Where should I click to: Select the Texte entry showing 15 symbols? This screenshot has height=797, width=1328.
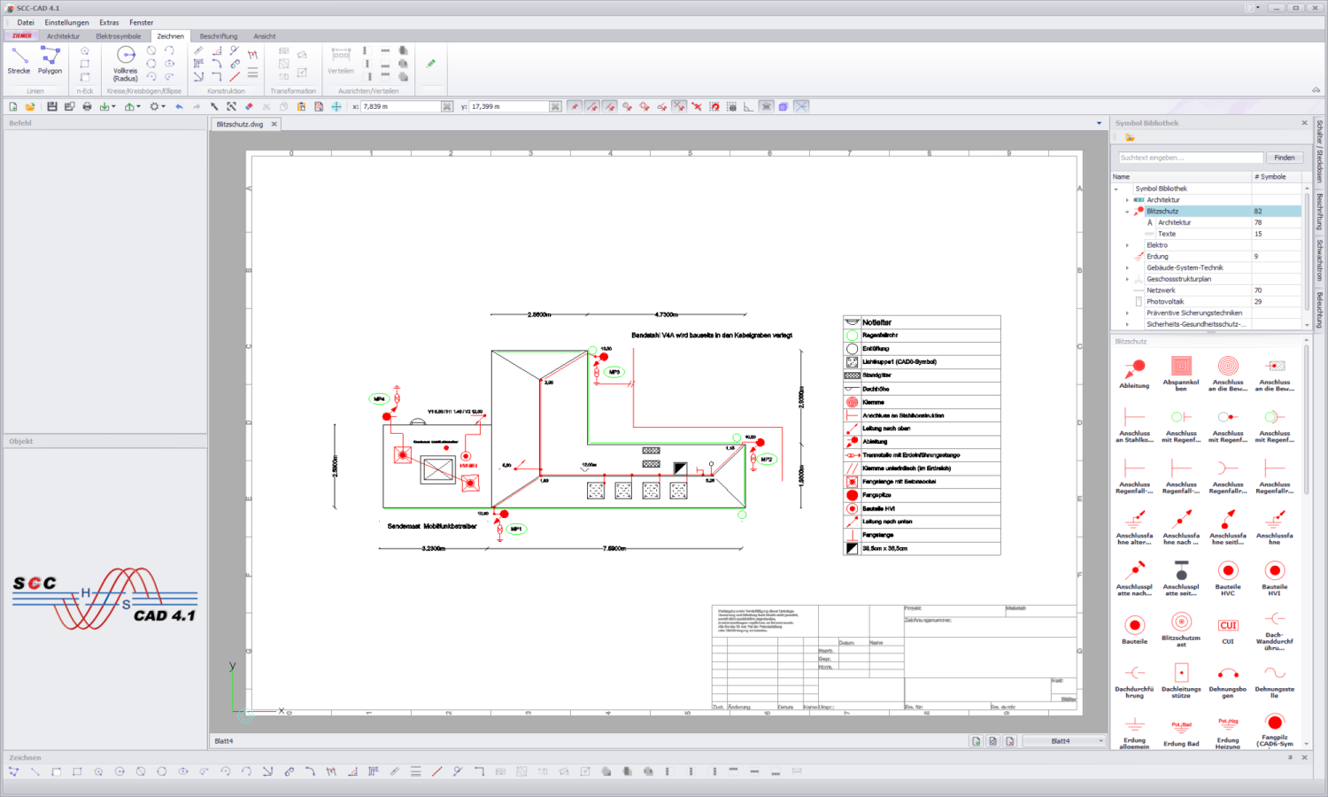(x=1166, y=233)
